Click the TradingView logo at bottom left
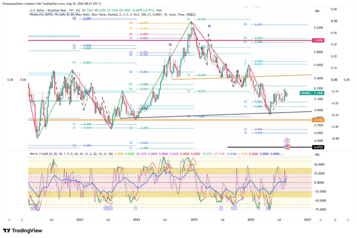 click(x=23, y=230)
